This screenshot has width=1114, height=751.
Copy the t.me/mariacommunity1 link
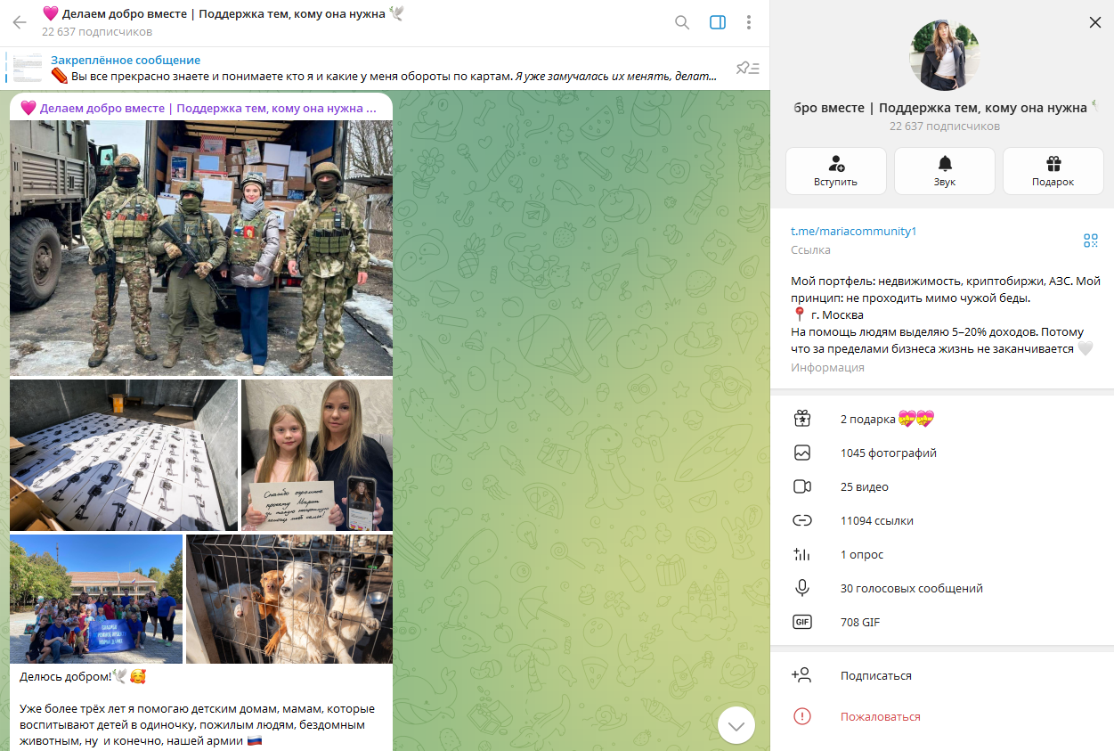click(x=853, y=232)
